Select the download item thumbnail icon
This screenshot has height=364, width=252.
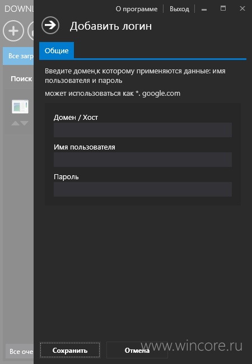coord(20,107)
